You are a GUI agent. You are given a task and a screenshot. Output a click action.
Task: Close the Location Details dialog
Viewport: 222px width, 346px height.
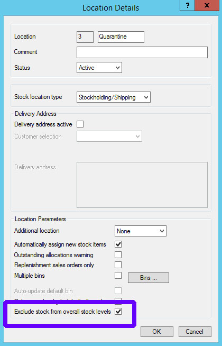click(x=207, y=5)
